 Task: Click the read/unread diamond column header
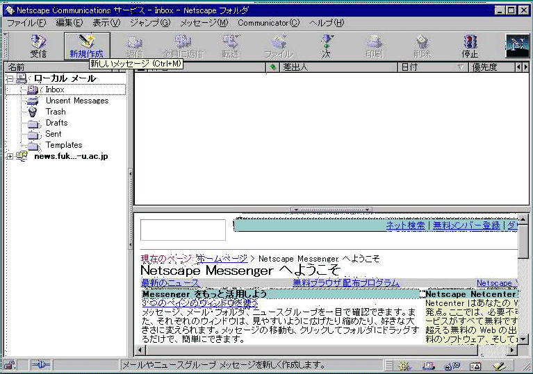[x=272, y=67]
